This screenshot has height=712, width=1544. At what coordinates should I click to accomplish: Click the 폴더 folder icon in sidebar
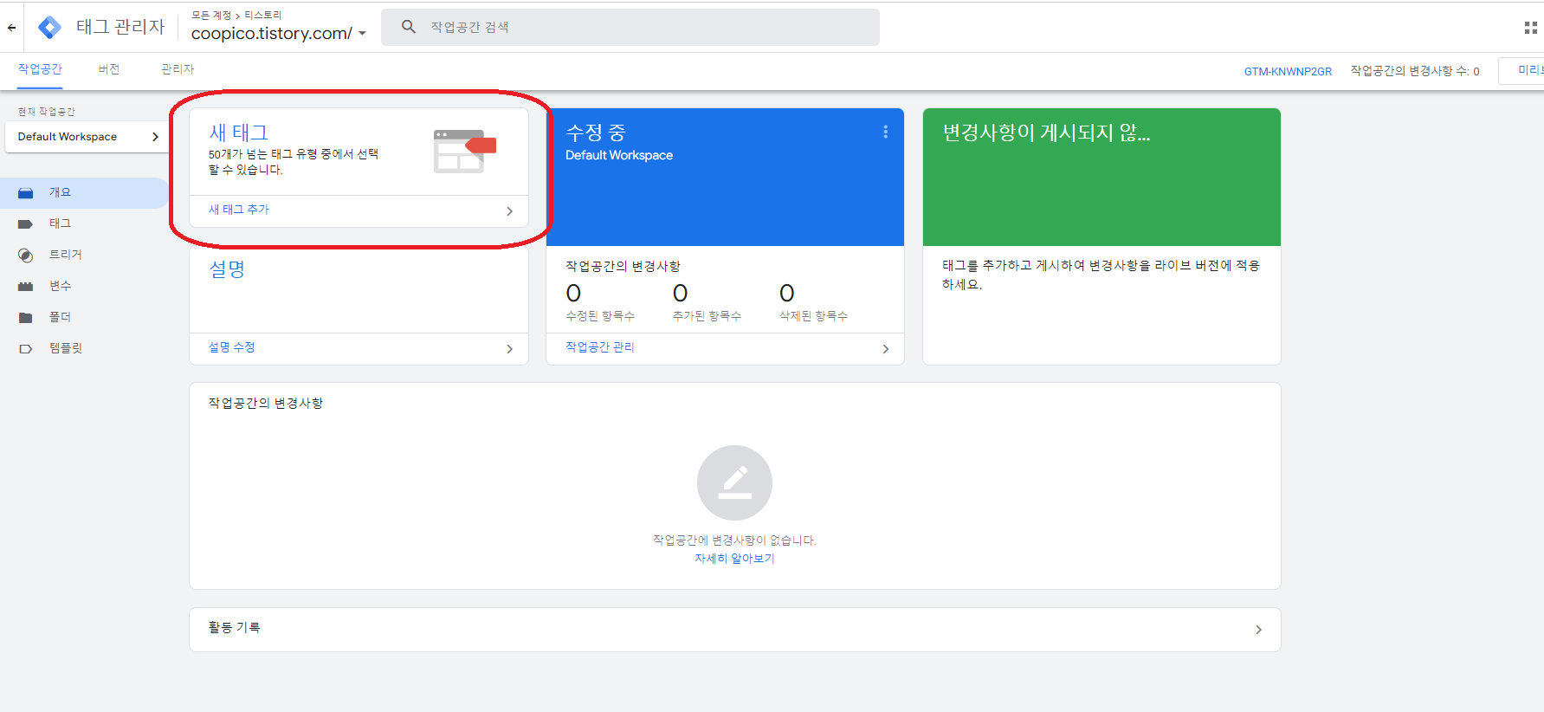tap(26, 318)
